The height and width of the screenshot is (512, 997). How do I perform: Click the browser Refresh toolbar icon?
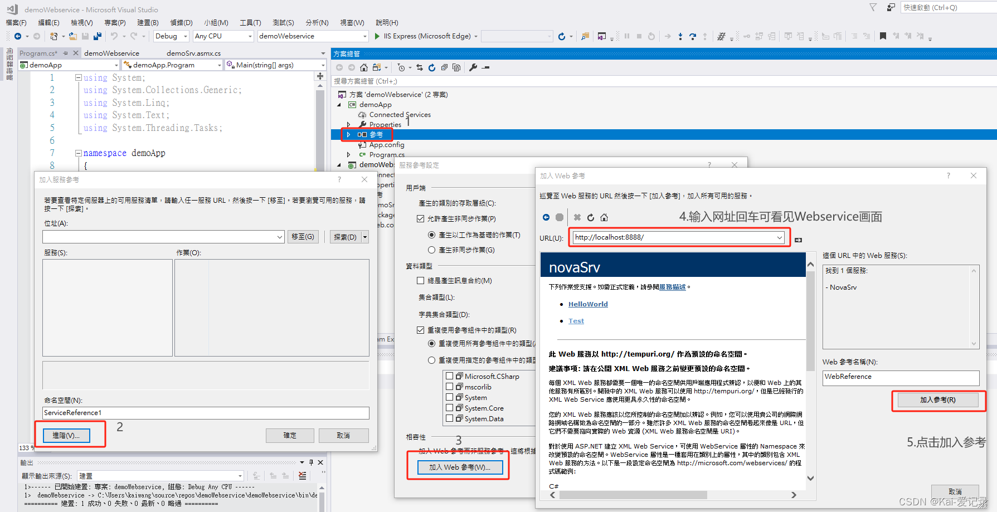[562, 36]
